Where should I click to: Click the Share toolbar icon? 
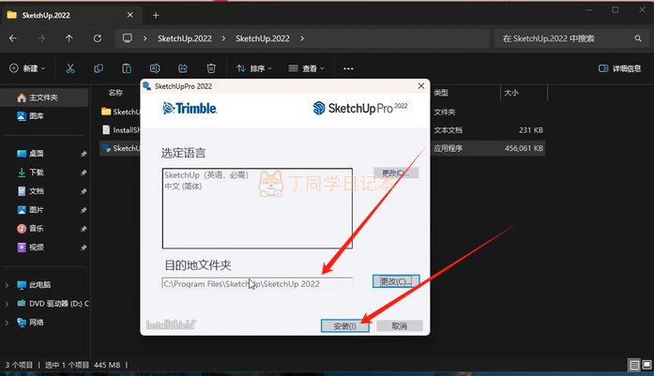tap(183, 68)
